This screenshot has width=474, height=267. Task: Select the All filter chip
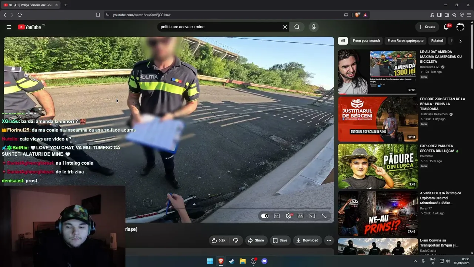(343, 41)
